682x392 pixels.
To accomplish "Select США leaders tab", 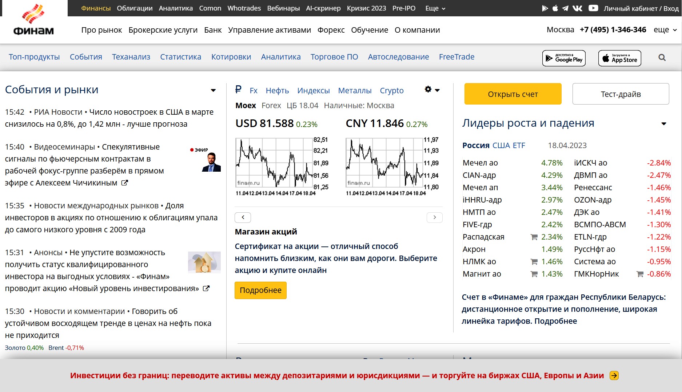I will pos(501,146).
